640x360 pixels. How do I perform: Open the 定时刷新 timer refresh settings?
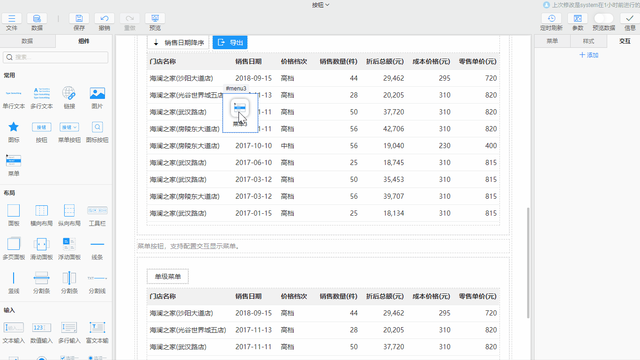click(551, 19)
